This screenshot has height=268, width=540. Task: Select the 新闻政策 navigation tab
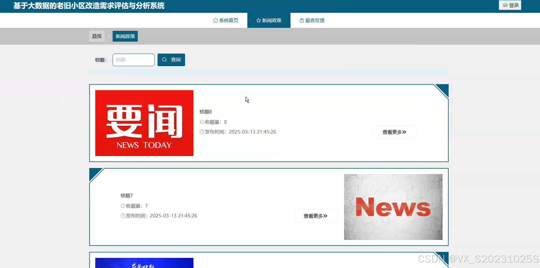269,20
